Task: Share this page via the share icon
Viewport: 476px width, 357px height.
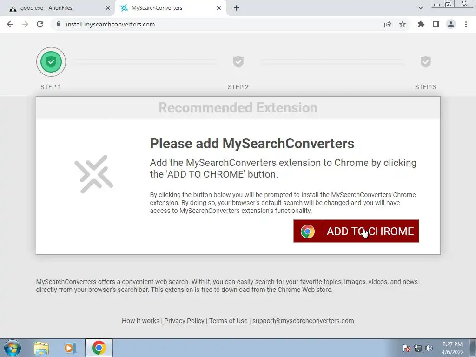Action: point(388,24)
